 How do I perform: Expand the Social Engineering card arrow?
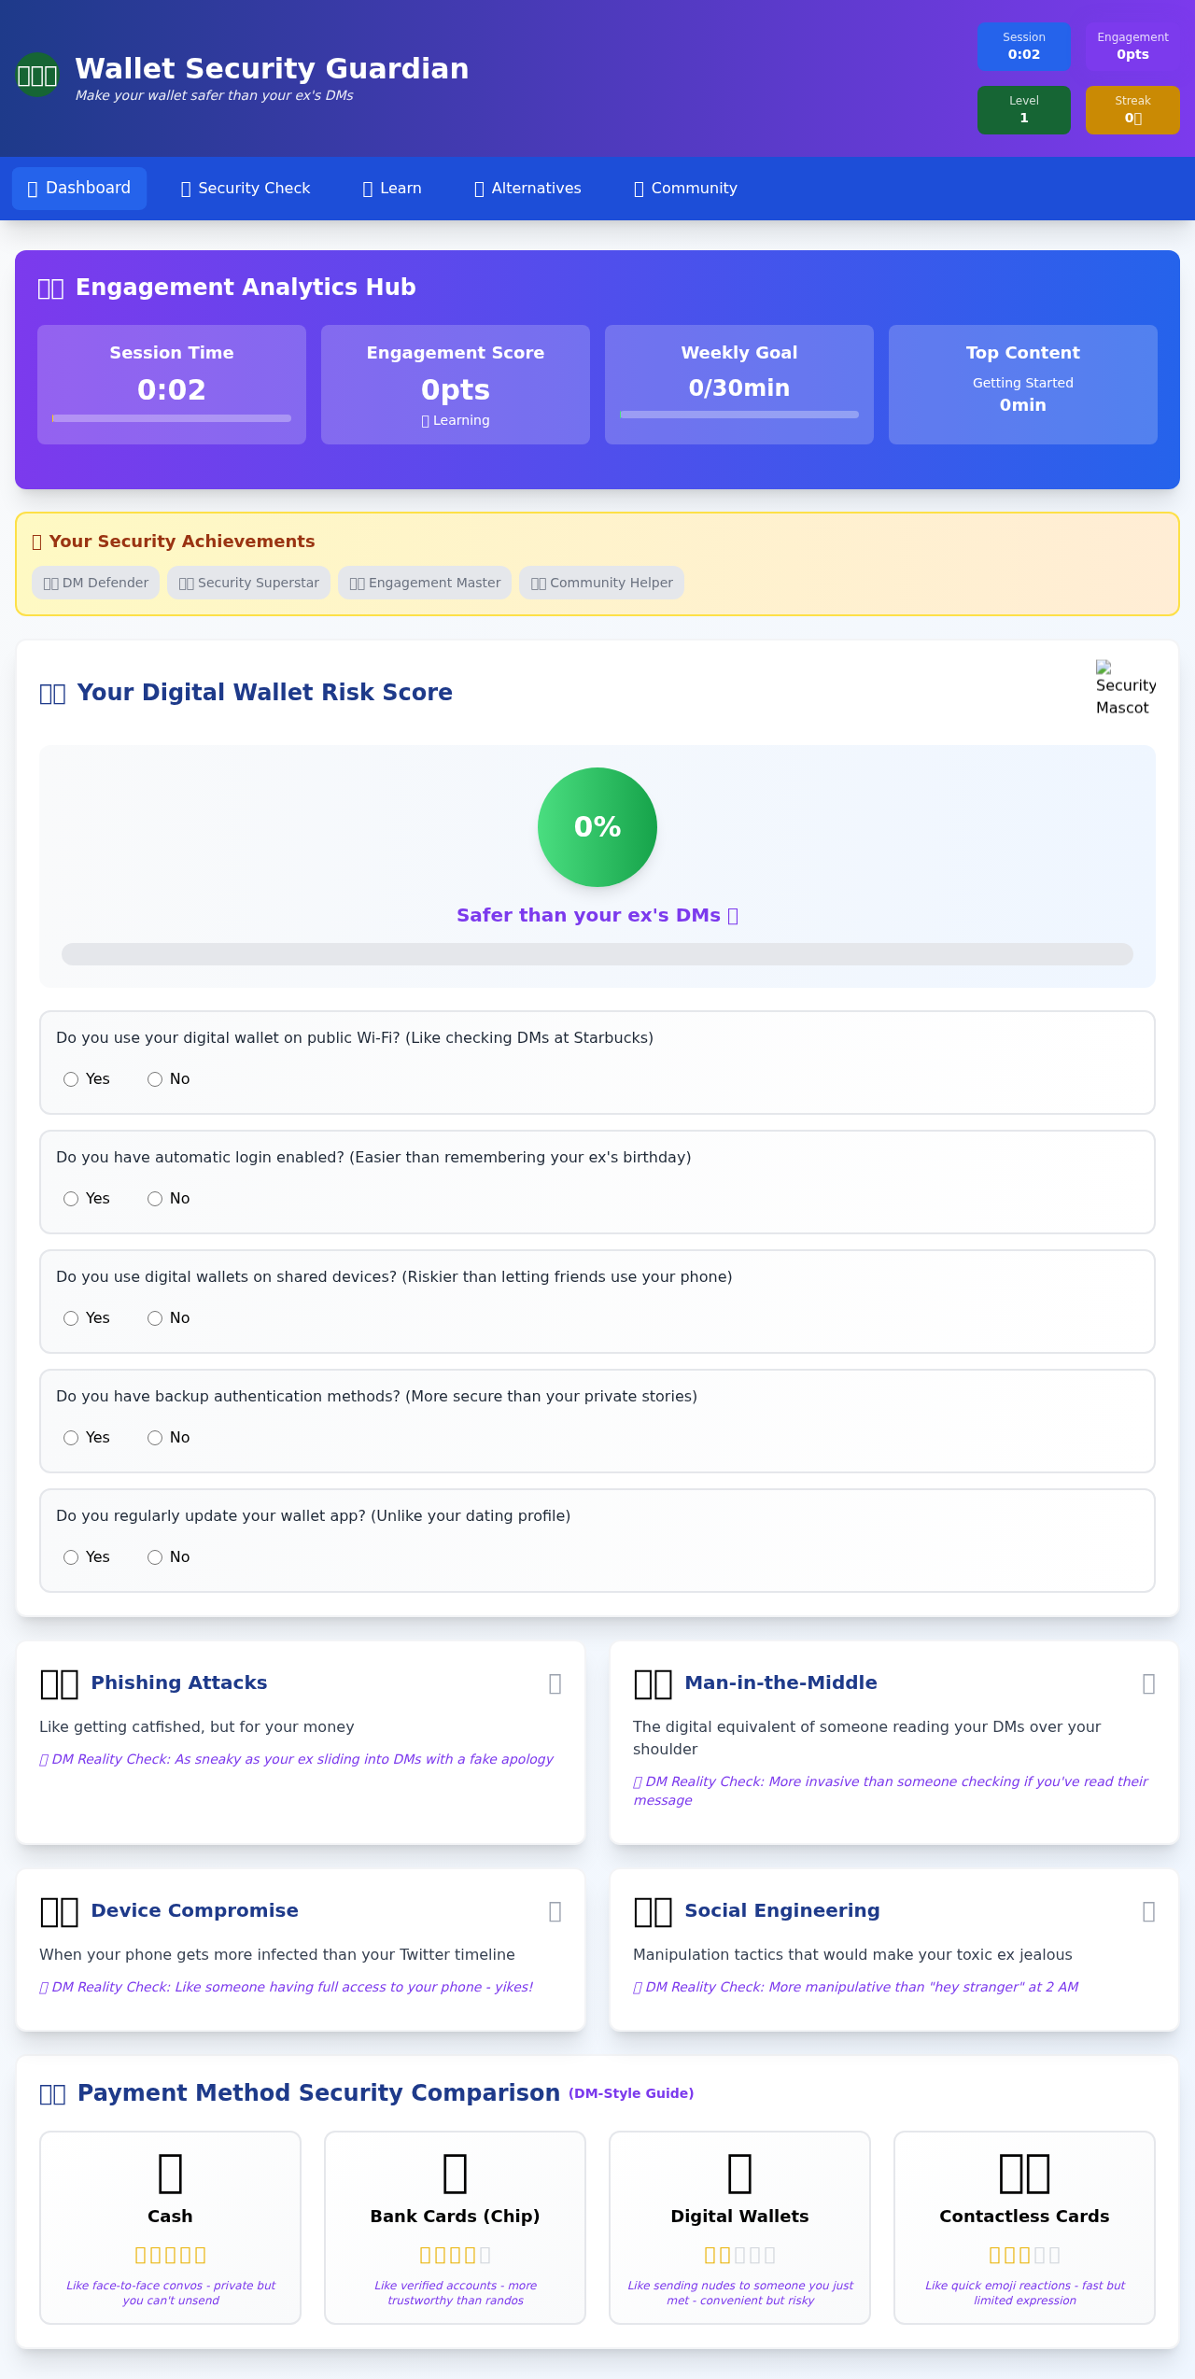pos(1148,1911)
